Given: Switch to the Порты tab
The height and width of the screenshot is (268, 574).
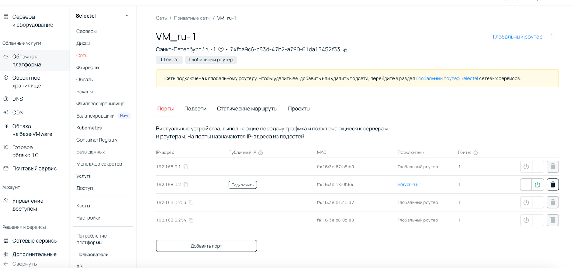Looking at the screenshot, I should (x=165, y=109).
